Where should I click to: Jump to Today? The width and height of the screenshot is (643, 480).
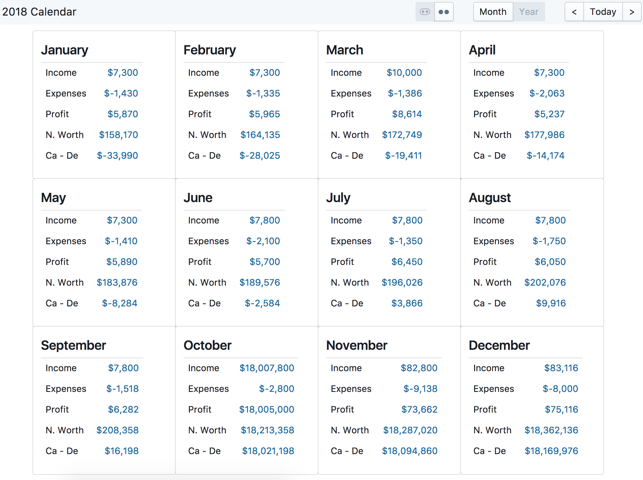tap(602, 12)
